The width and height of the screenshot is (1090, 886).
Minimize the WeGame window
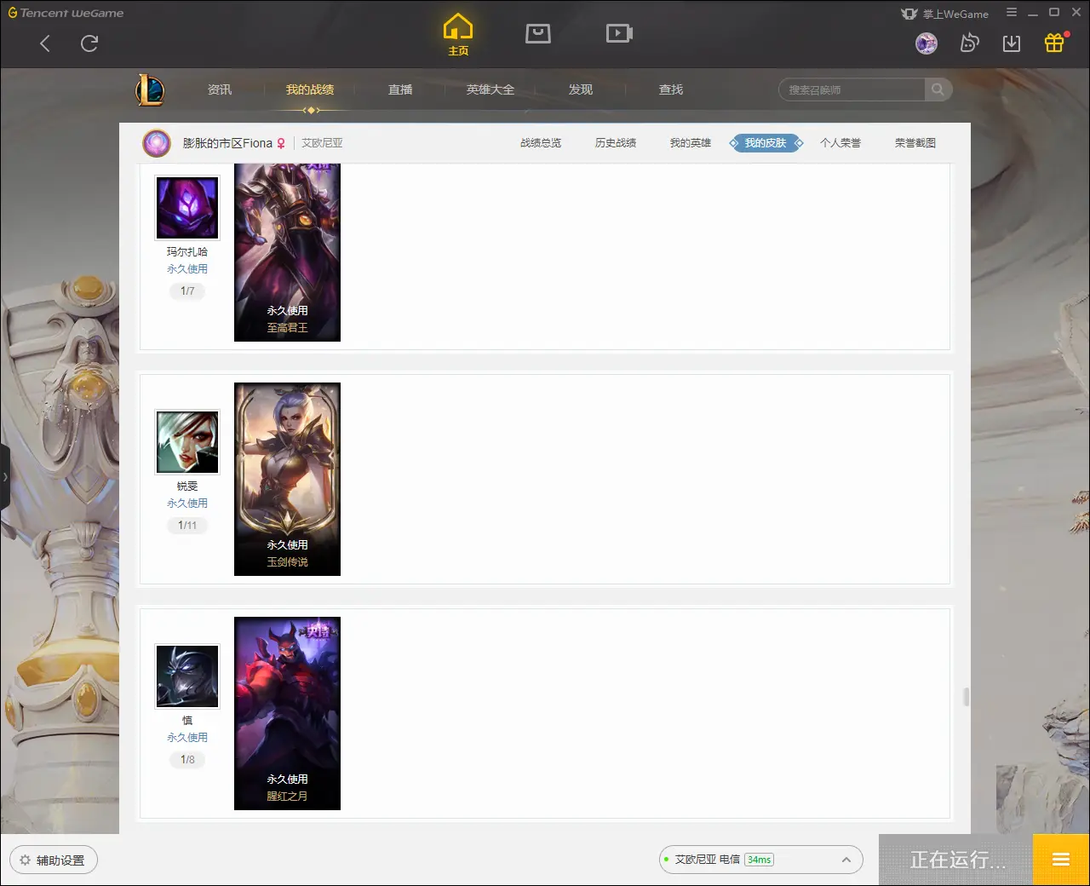pyautogui.click(x=1033, y=13)
